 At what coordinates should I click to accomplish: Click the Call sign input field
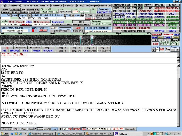click(x=5, y=18)
